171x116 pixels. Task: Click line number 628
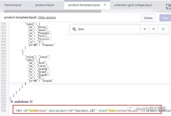pos(4,110)
